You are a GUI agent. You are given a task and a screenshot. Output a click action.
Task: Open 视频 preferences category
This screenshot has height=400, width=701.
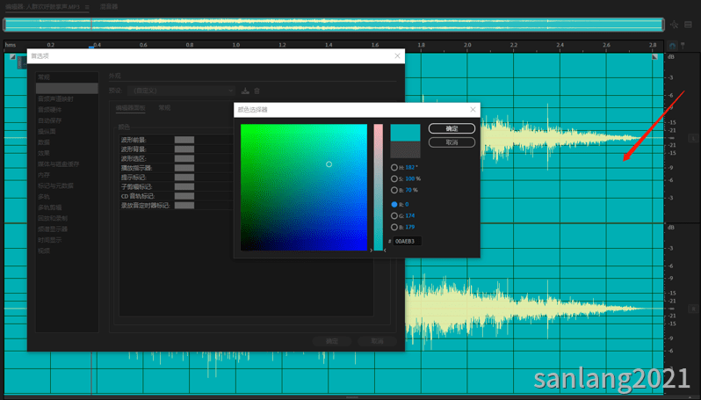coord(44,251)
